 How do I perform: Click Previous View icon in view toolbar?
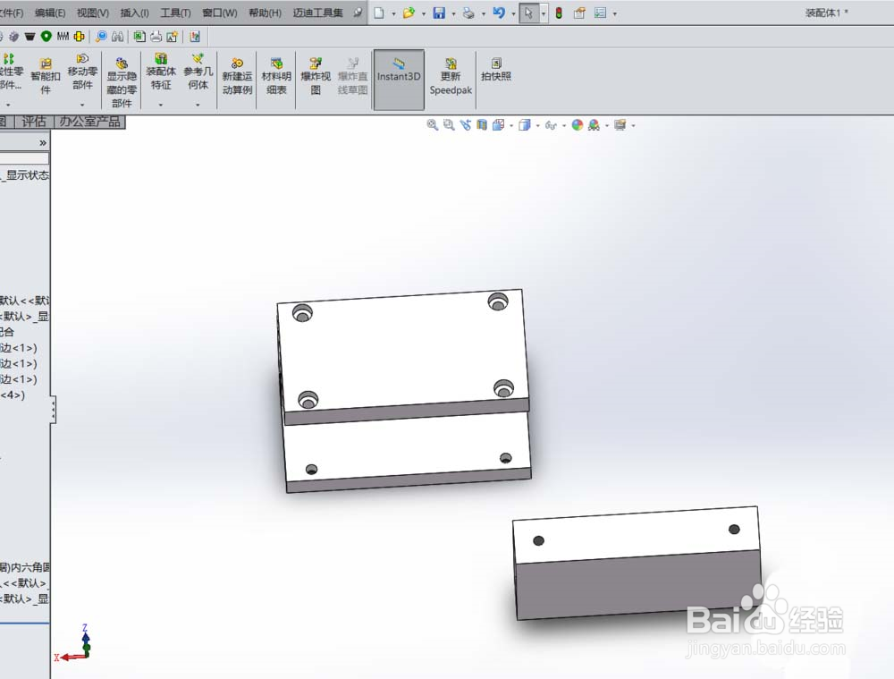click(466, 125)
